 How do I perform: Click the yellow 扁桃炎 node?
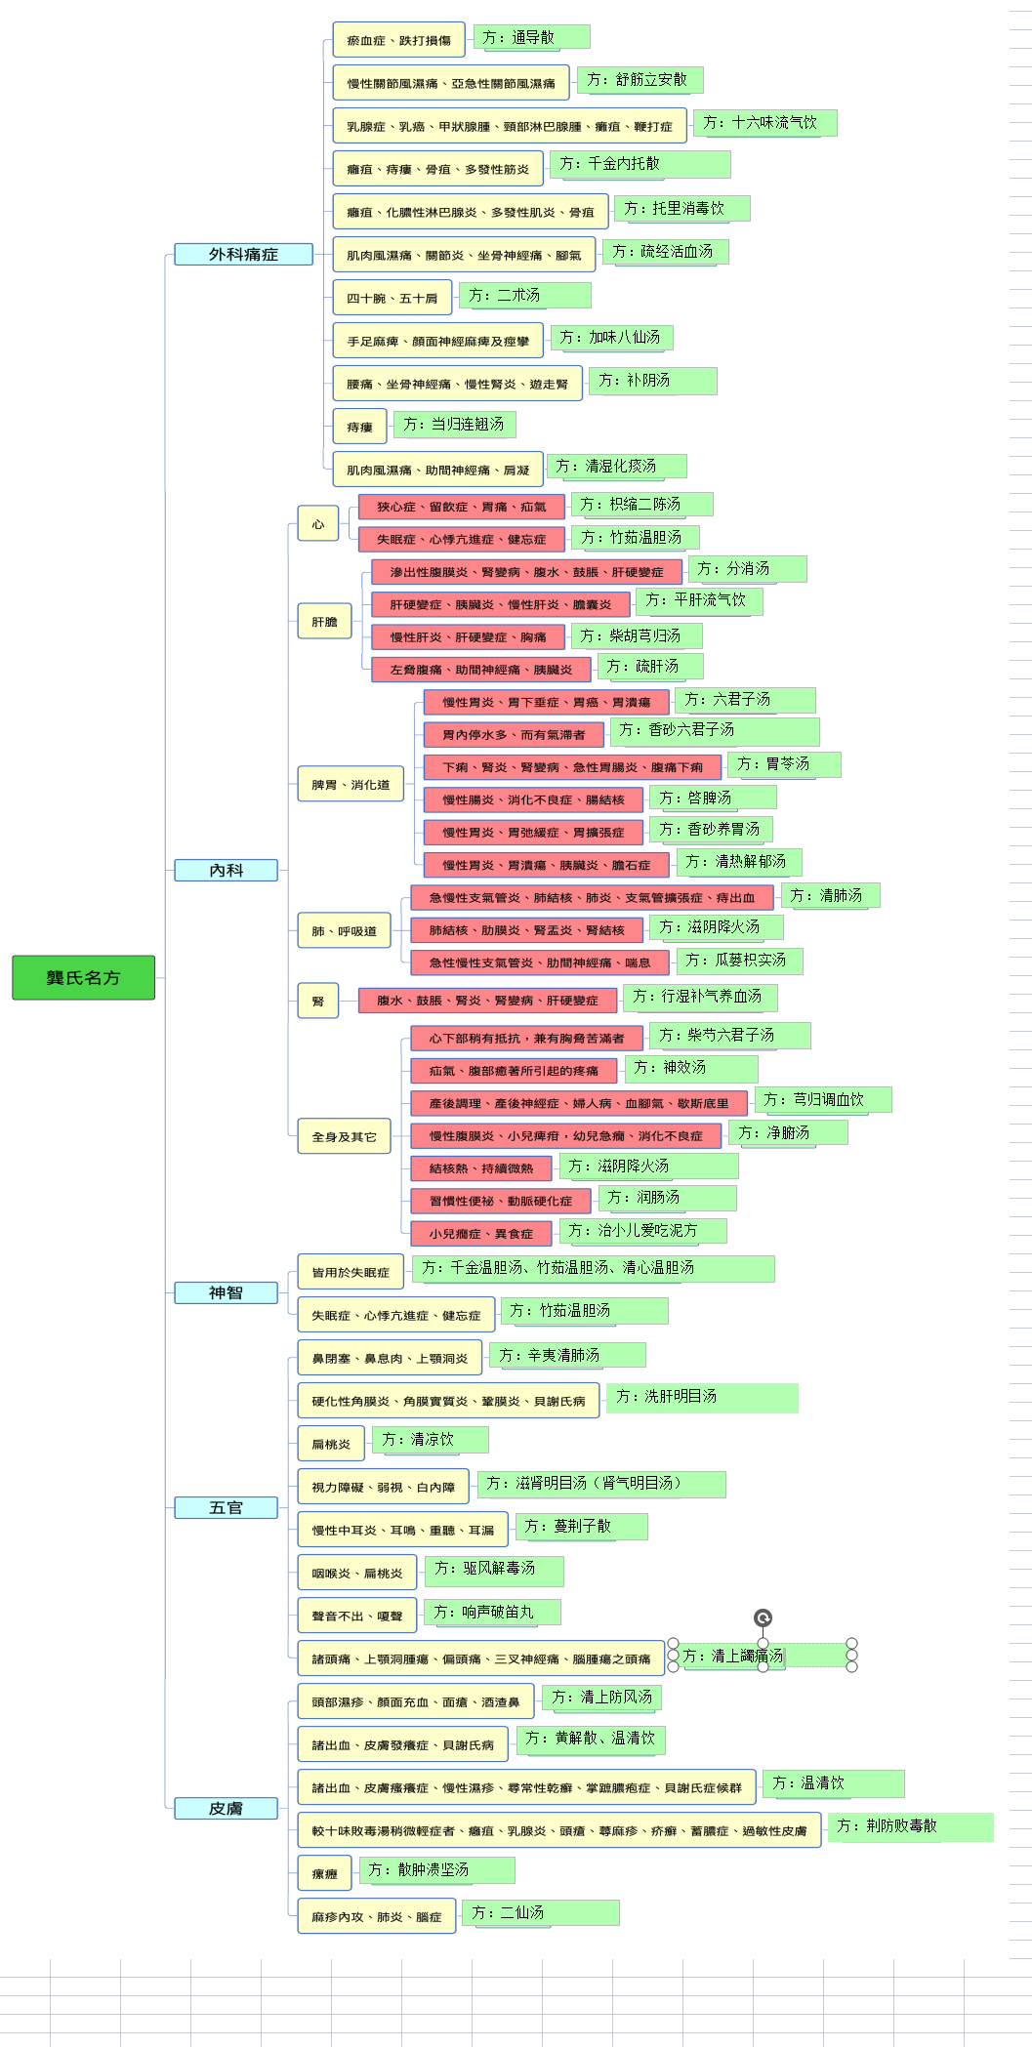pyautogui.click(x=332, y=1444)
